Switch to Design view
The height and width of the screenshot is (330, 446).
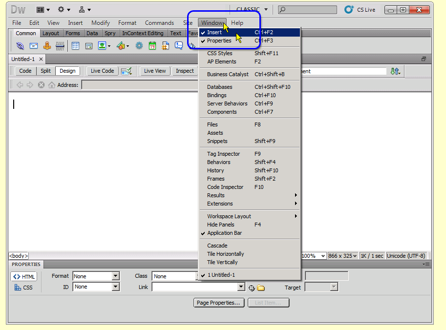pos(67,71)
